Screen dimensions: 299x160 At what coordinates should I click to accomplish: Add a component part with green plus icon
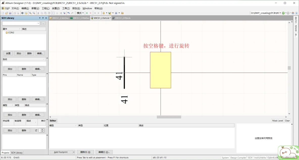[x=87, y=13]
